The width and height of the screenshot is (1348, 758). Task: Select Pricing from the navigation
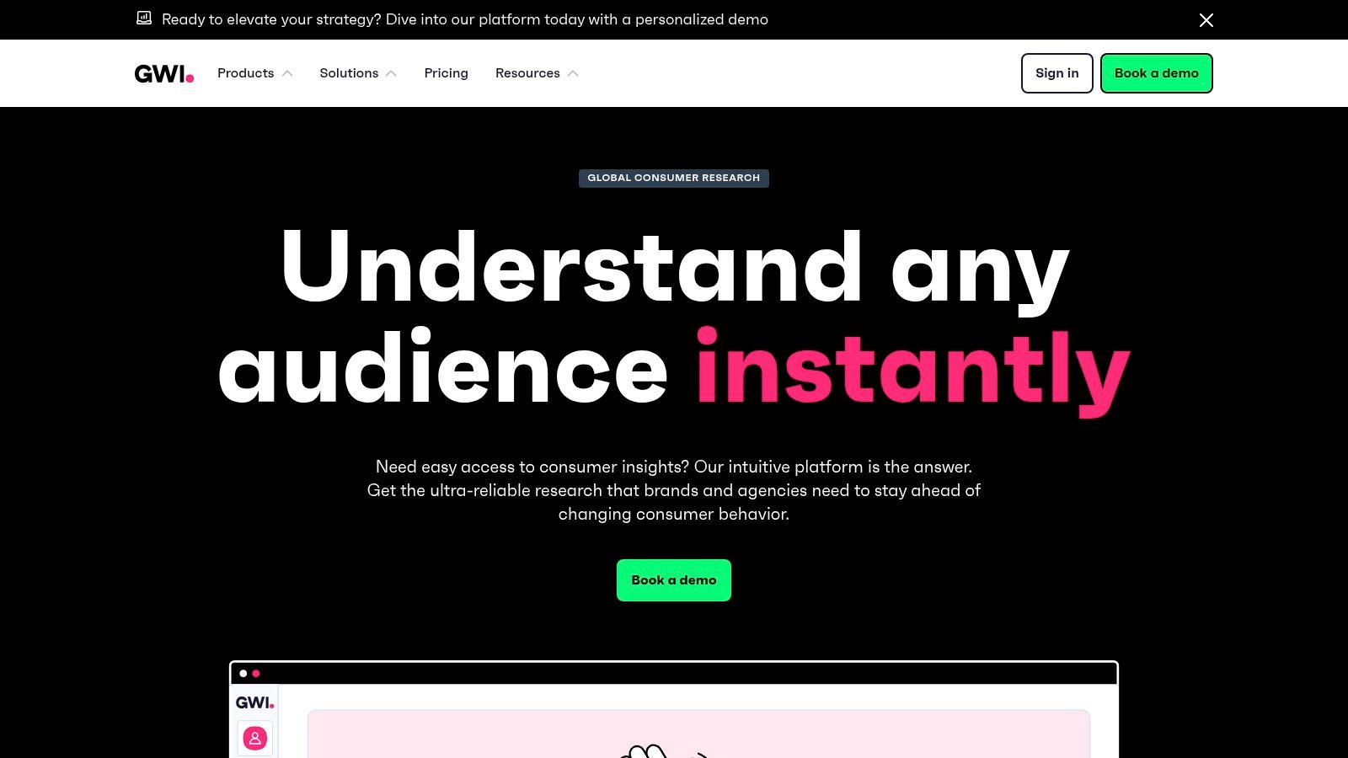(446, 73)
